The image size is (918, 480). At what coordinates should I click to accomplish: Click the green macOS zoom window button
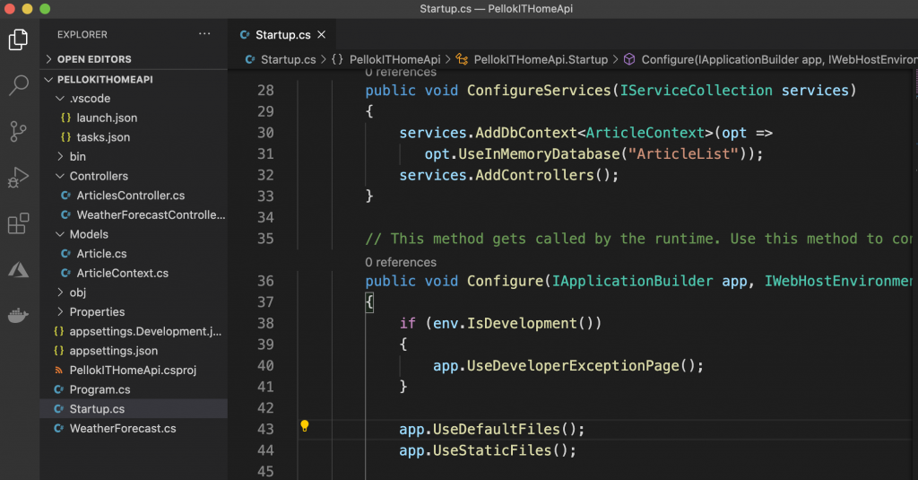(x=45, y=9)
